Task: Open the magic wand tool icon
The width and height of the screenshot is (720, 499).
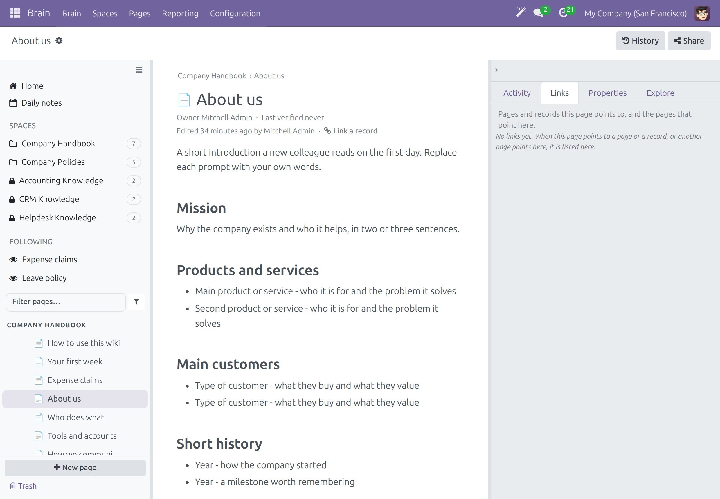Action: coord(521,12)
